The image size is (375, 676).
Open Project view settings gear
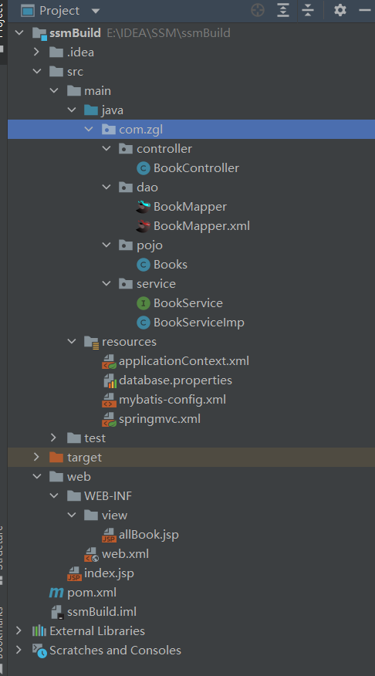pos(340,10)
